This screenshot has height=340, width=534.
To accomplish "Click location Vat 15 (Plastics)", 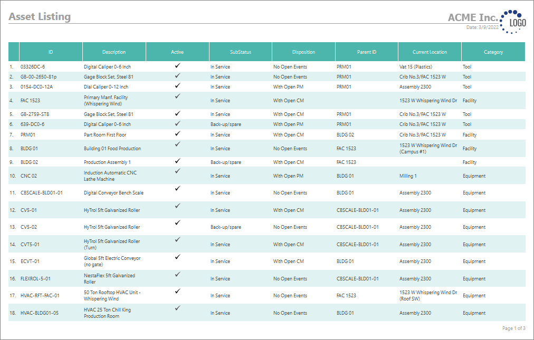I will pos(415,67).
